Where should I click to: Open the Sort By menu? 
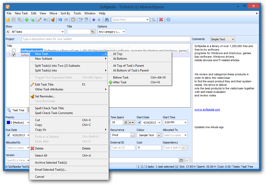pos(65,13)
